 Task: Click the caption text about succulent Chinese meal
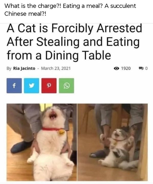point(70,10)
